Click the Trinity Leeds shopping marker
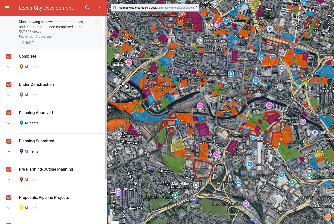 [231, 74]
